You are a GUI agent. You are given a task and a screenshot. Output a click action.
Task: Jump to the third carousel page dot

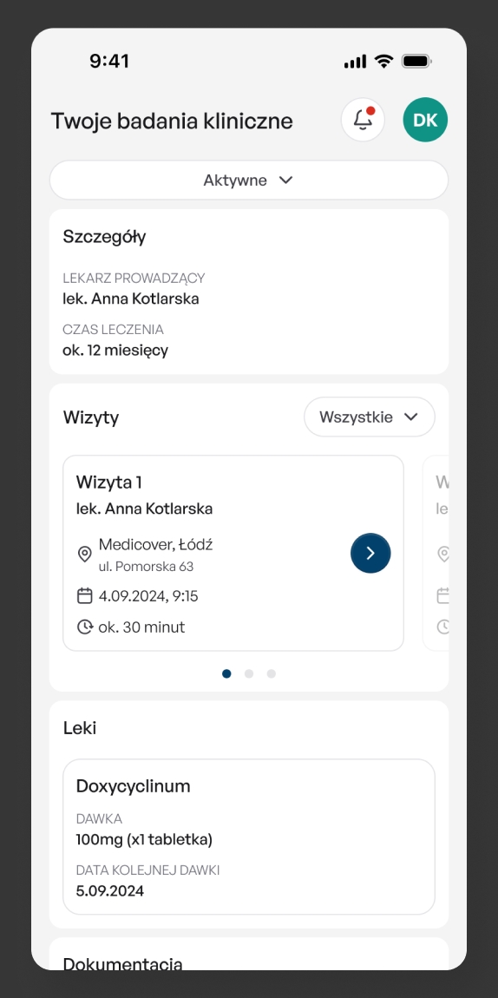[271, 674]
